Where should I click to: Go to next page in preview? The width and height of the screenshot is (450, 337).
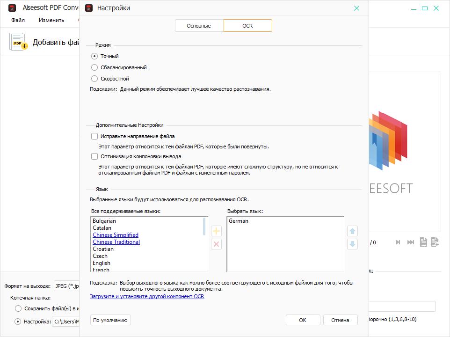tap(398, 242)
